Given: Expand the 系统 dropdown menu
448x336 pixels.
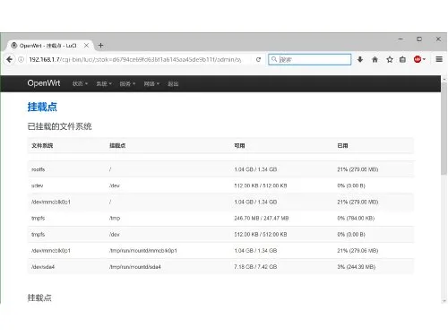Looking at the screenshot, I should [x=104, y=83].
